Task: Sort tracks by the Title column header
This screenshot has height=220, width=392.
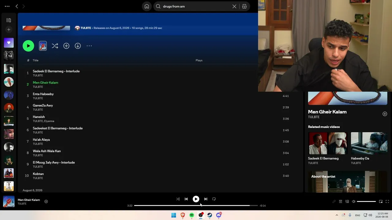Action: point(36,61)
